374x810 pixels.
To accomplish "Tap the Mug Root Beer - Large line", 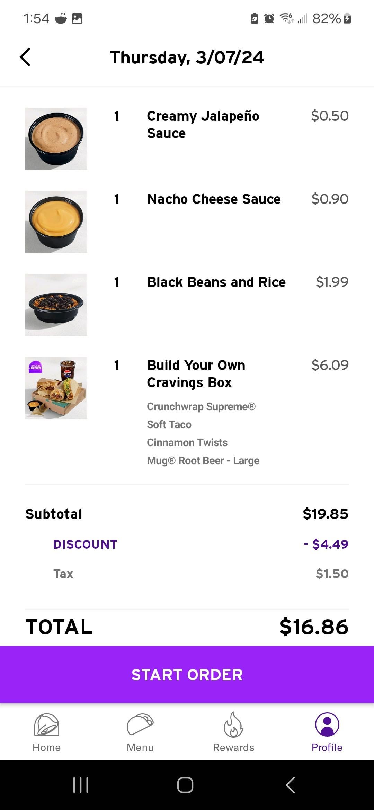I will [203, 461].
